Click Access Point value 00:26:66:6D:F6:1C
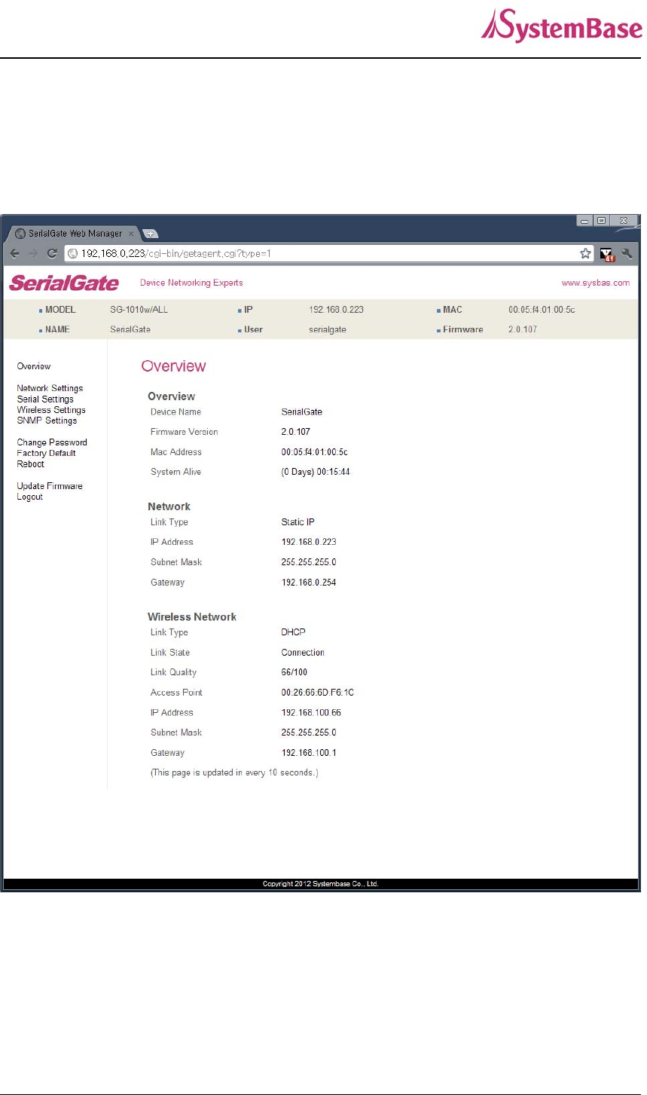Image resolution: width=647 pixels, height=1095 pixels. [317, 693]
